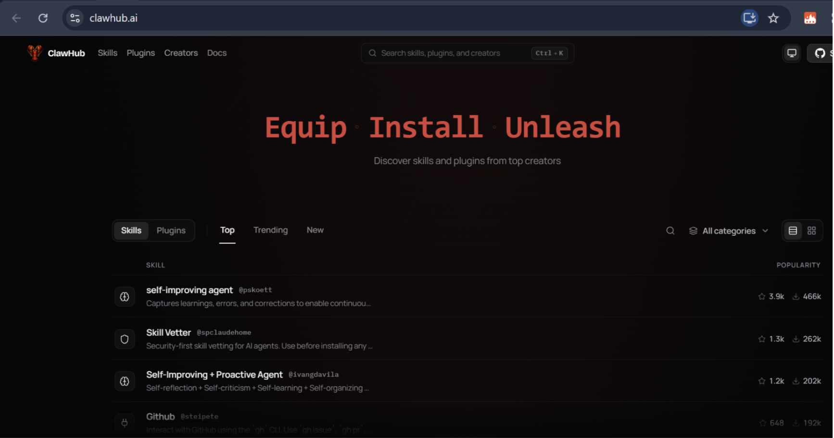Click the clawhub.ai address bar URL
This screenshot has height=438, width=834.
[114, 18]
